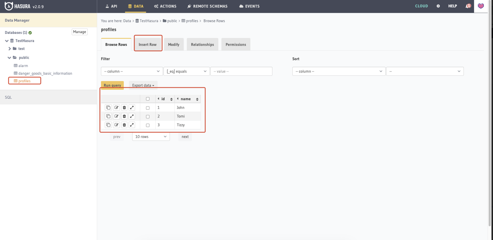This screenshot has height=240, width=493.
Task: Check the checkbox for row id 2
Action: pyautogui.click(x=147, y=116)
